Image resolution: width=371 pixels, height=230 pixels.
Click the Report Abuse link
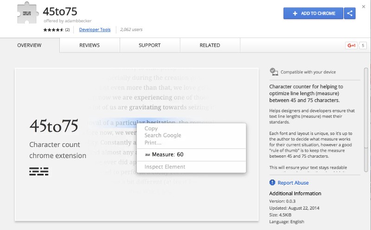pos(293,183)
